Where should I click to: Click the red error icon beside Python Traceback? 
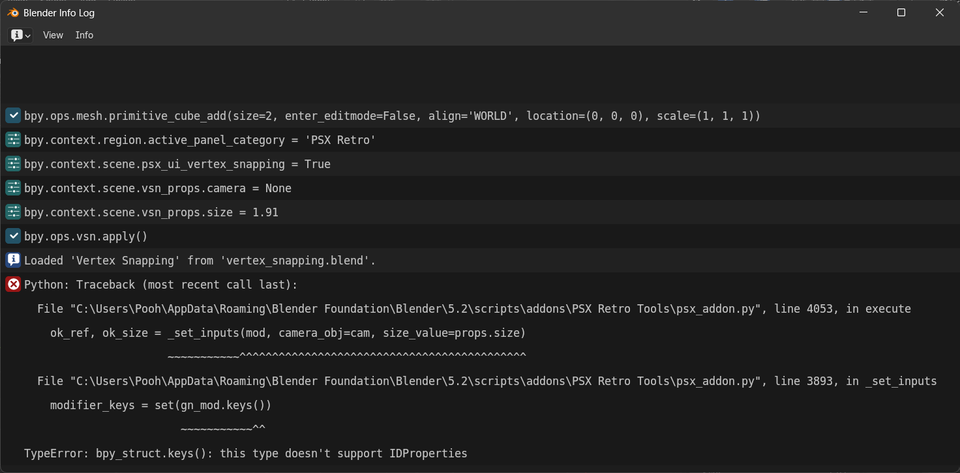coord(13,285)
